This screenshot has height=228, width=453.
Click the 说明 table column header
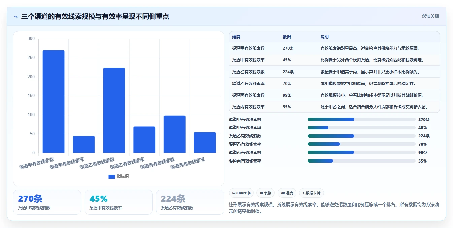tap(325, 37)
